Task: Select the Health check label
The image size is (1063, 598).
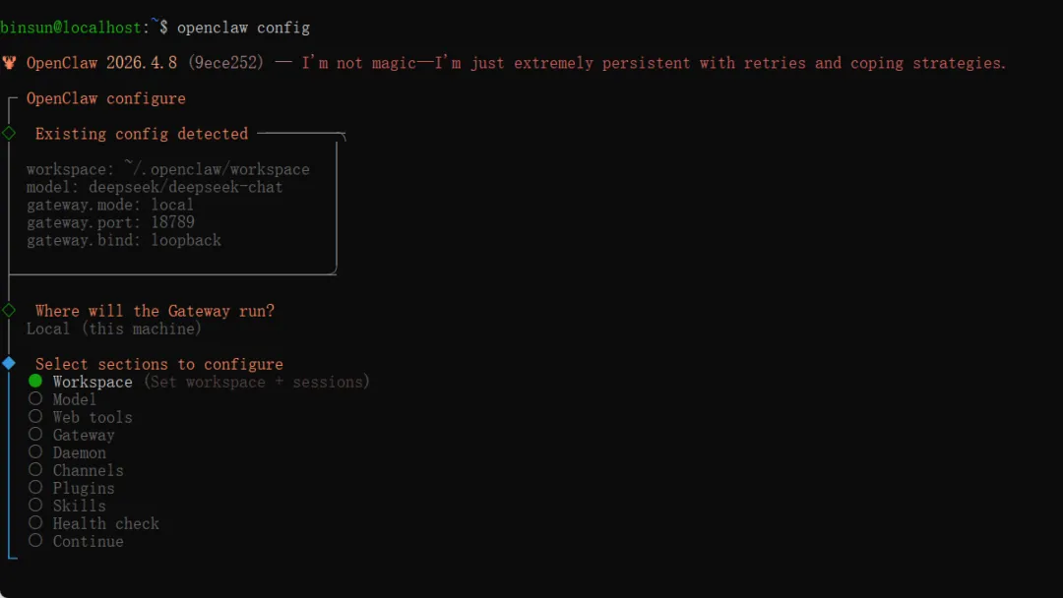Action: point(105,523)
